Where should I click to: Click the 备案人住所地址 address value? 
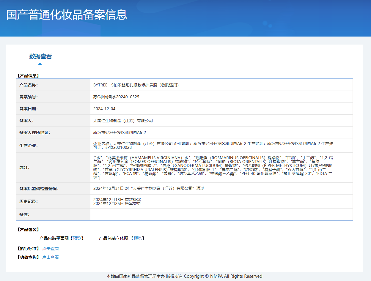click(120, 132)
